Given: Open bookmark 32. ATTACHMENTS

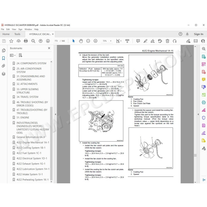Looking at the screenshot, I should pos(27,84).
